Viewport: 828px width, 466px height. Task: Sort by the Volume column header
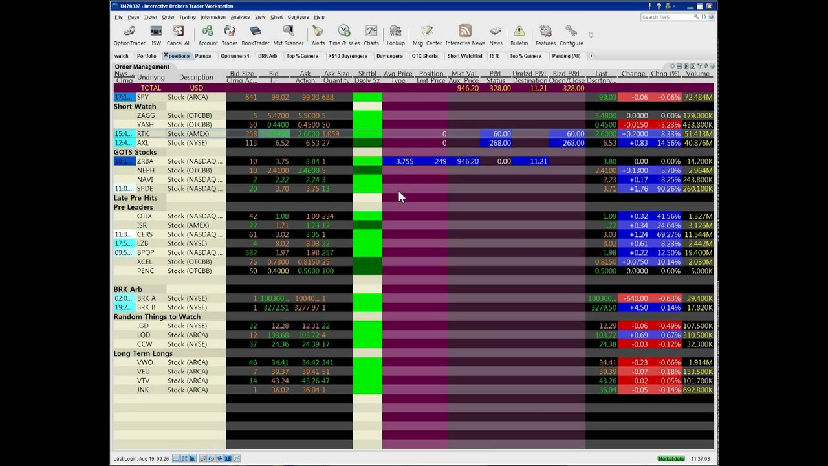point(698,74)
